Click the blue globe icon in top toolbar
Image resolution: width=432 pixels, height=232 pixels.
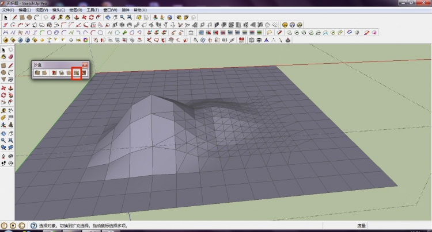coord(170,17)
